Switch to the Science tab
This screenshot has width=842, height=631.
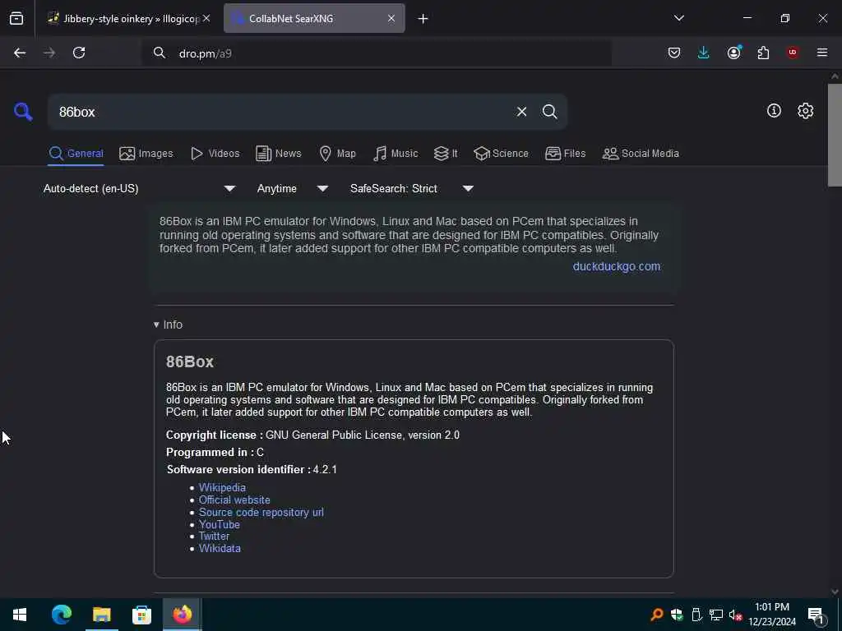pyautogui.click(x=501, y=154)
